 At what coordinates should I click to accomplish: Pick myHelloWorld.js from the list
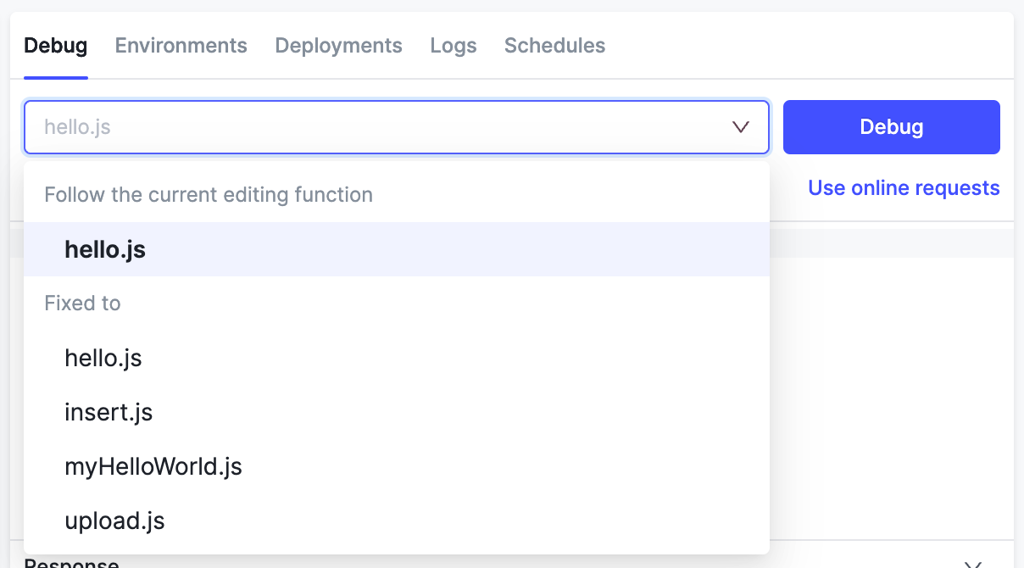tap(397, 466)
